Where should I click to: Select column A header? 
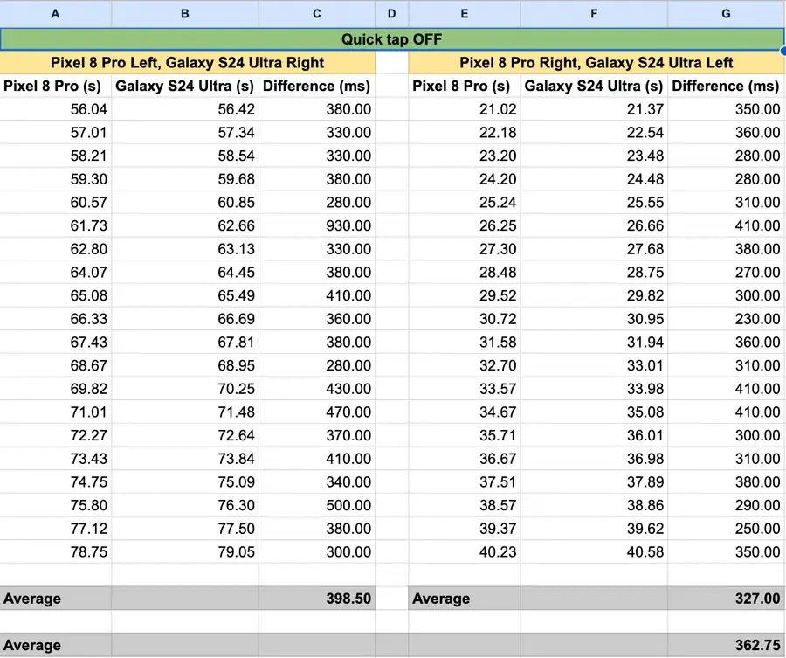pyautogui.click(x=55, y=13)
